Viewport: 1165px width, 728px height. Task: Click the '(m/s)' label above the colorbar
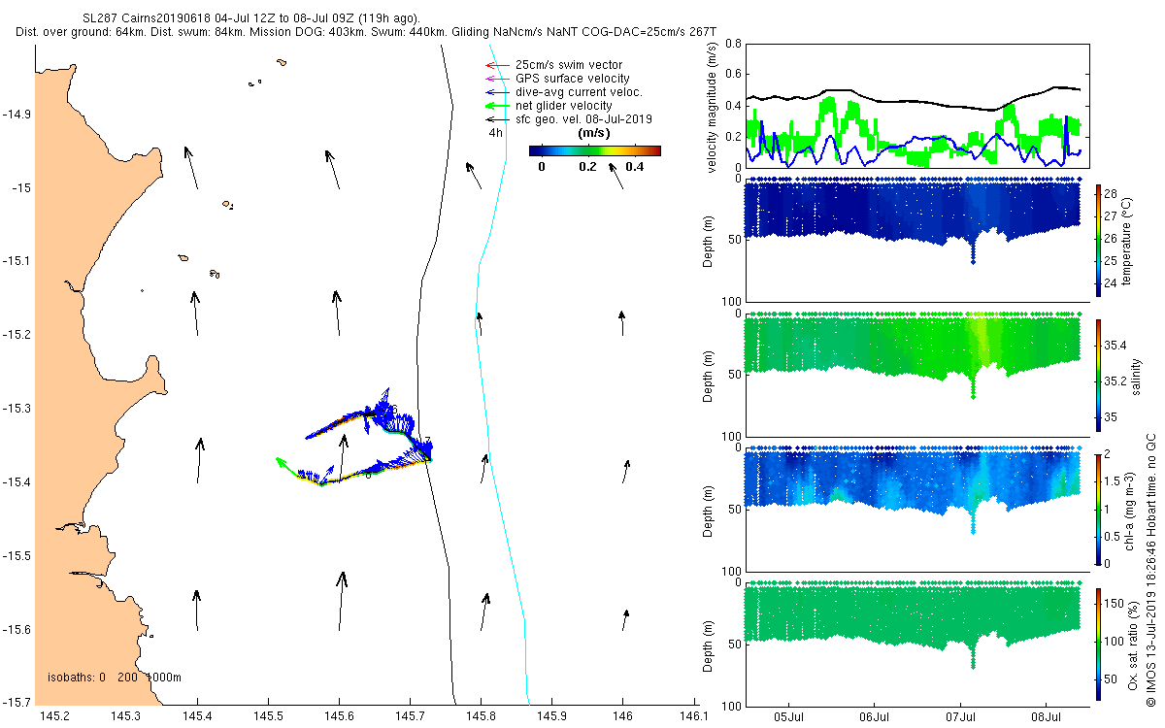pos(594,133)
